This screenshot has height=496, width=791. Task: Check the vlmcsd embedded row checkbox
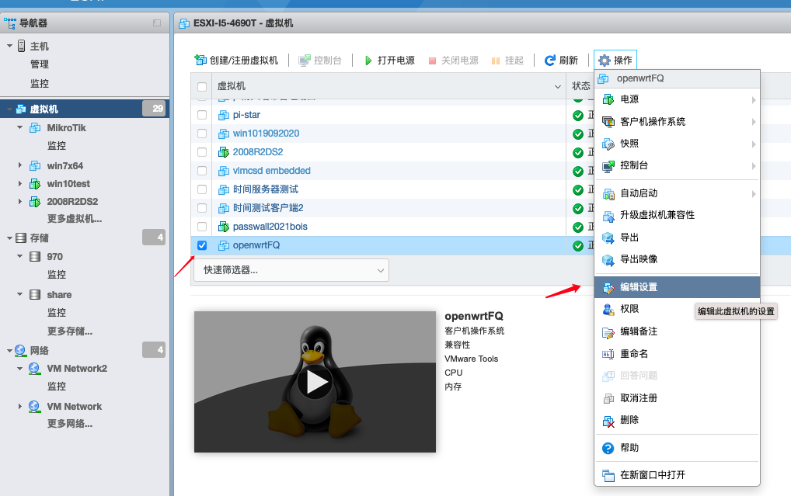[x=202, y=171]
